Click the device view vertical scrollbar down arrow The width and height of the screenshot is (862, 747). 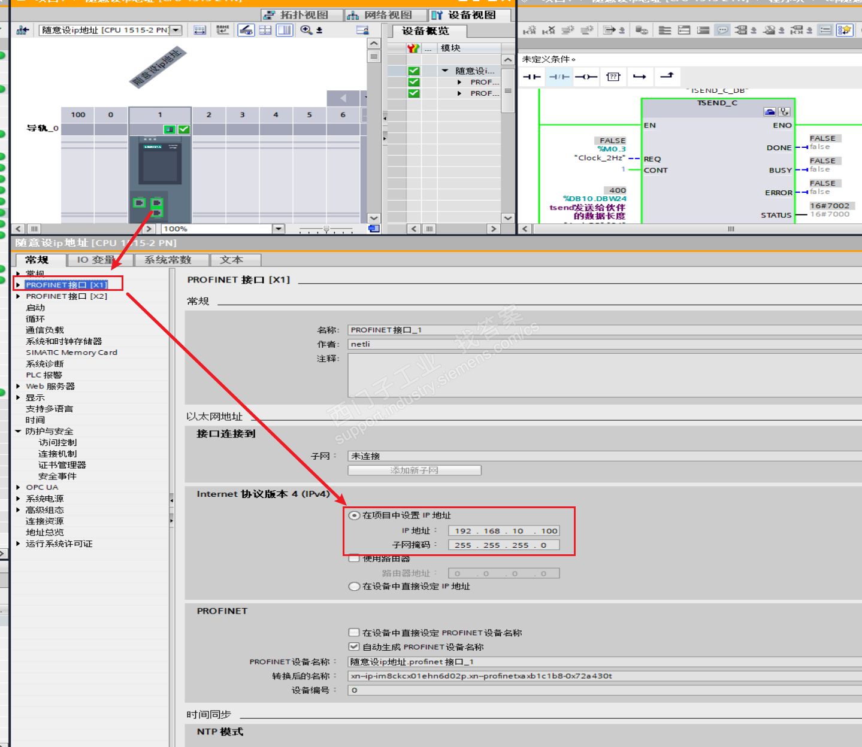374,218
